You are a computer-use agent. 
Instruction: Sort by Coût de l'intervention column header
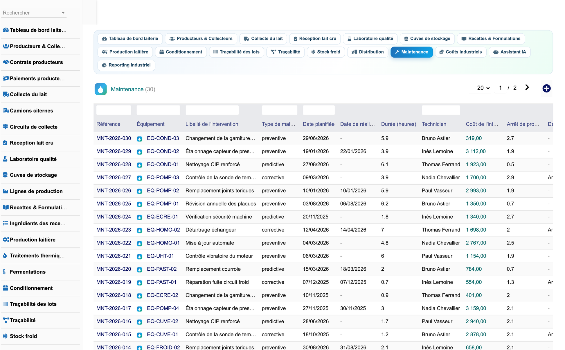pyautogui.click(x=482, y=124)
